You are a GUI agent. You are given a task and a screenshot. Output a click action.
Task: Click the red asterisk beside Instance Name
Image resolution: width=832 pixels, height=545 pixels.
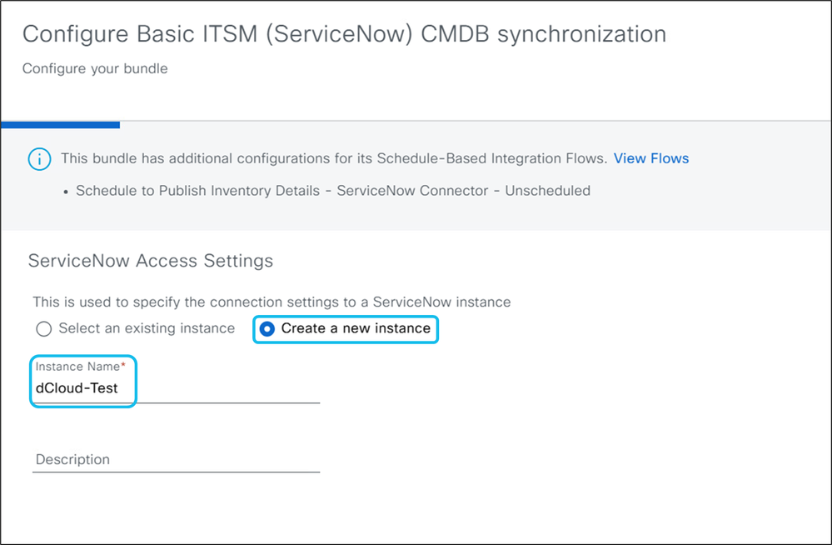click(122, 366)
